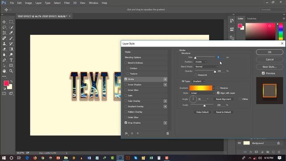Enable Inner Glow checkbox

[126, 90]
